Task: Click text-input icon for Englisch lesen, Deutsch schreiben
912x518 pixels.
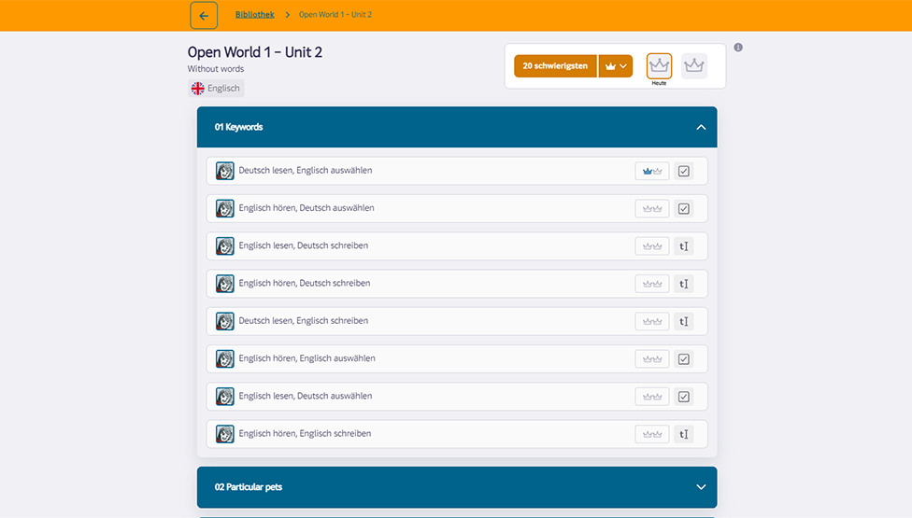Action: tap(684, 246)
